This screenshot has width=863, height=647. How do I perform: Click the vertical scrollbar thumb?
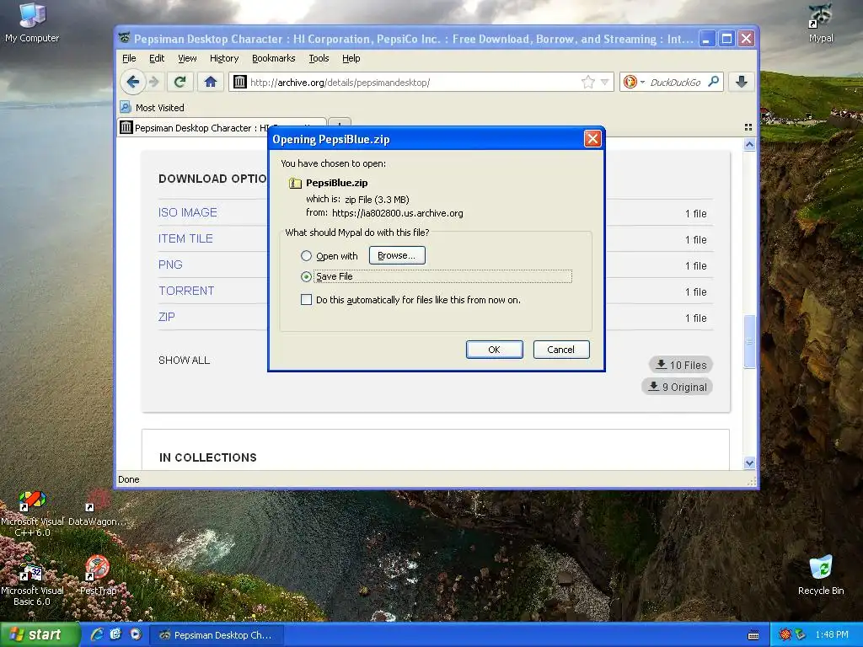click(x=749, y=341)
